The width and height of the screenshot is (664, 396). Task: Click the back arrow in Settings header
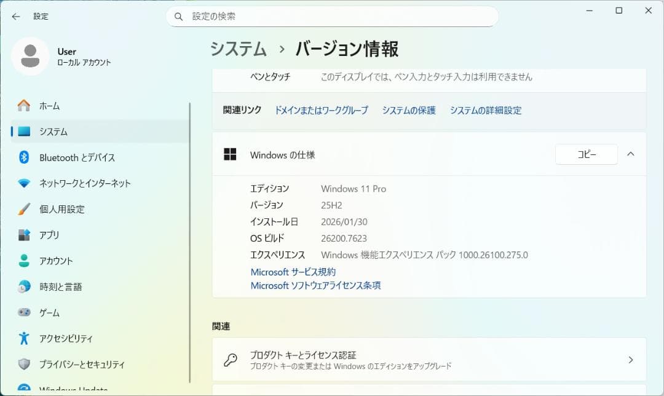16,17
